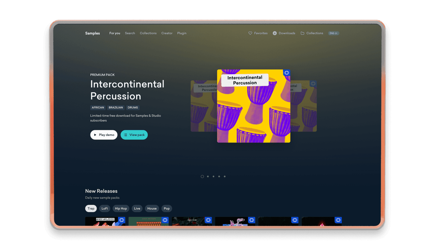Select the Hip Hop genre filter
This screenshot has height=246, width=436.
click(121, 208)
